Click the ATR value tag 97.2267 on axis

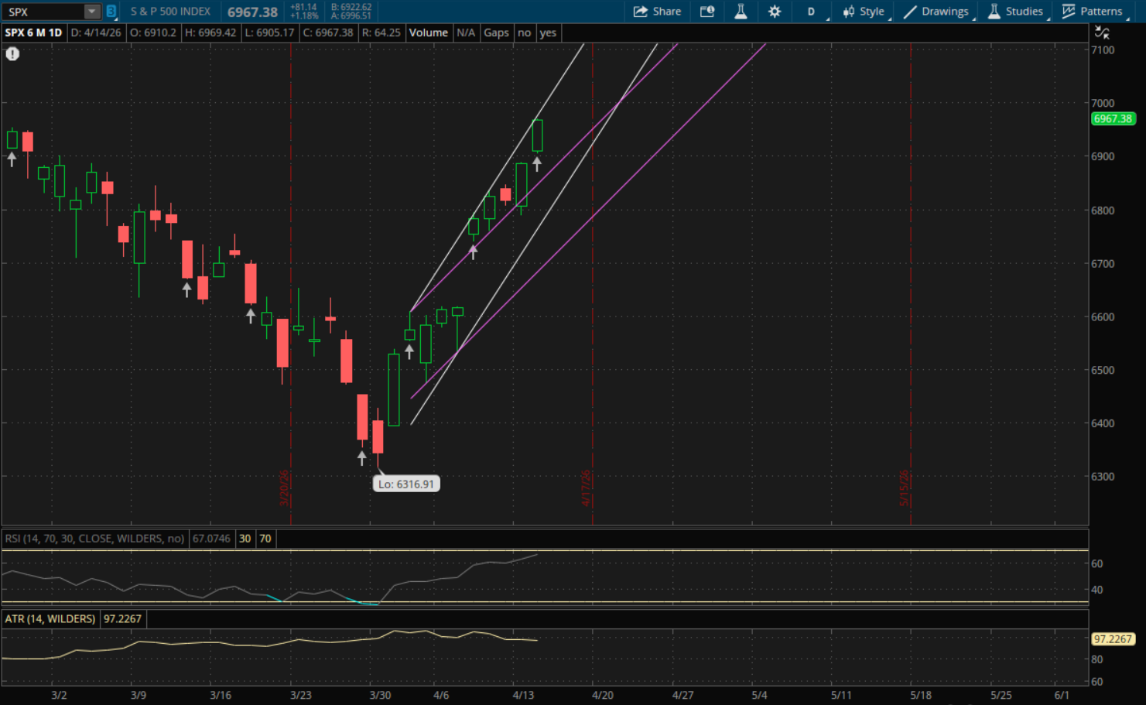pos(1113,639)
